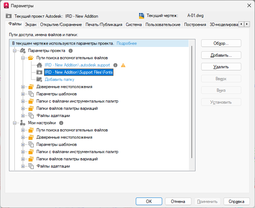Image resolution: width=255 pixels, height=208 pixels.
Task: Select Папки файлов палитры вариаций under Мои настройки
Action: [x=67, y=159]
